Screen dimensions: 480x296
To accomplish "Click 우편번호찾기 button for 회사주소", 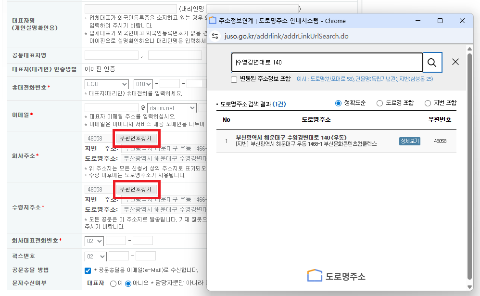I will 135,138.
